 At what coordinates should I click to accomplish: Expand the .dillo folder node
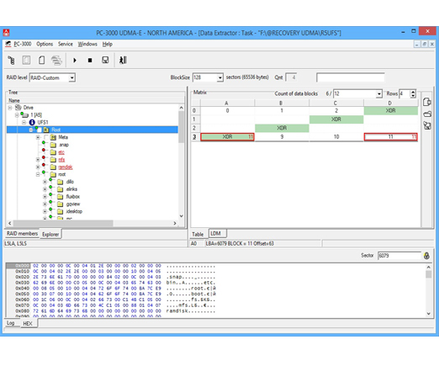45,182
